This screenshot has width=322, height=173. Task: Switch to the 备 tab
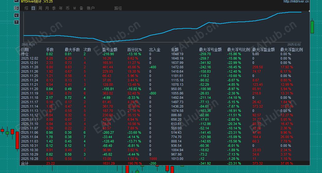81,8
